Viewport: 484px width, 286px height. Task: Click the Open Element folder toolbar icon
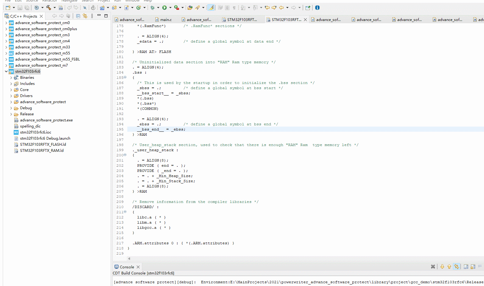coord(190,8)
